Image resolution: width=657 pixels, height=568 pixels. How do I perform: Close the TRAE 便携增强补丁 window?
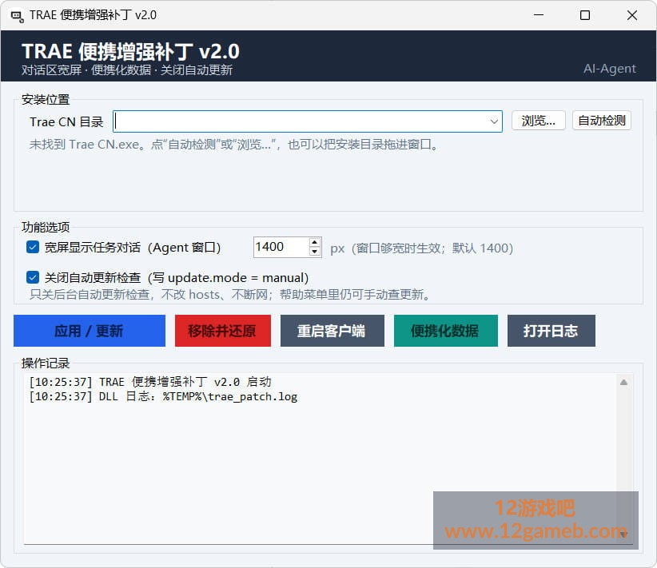[632, 15]
